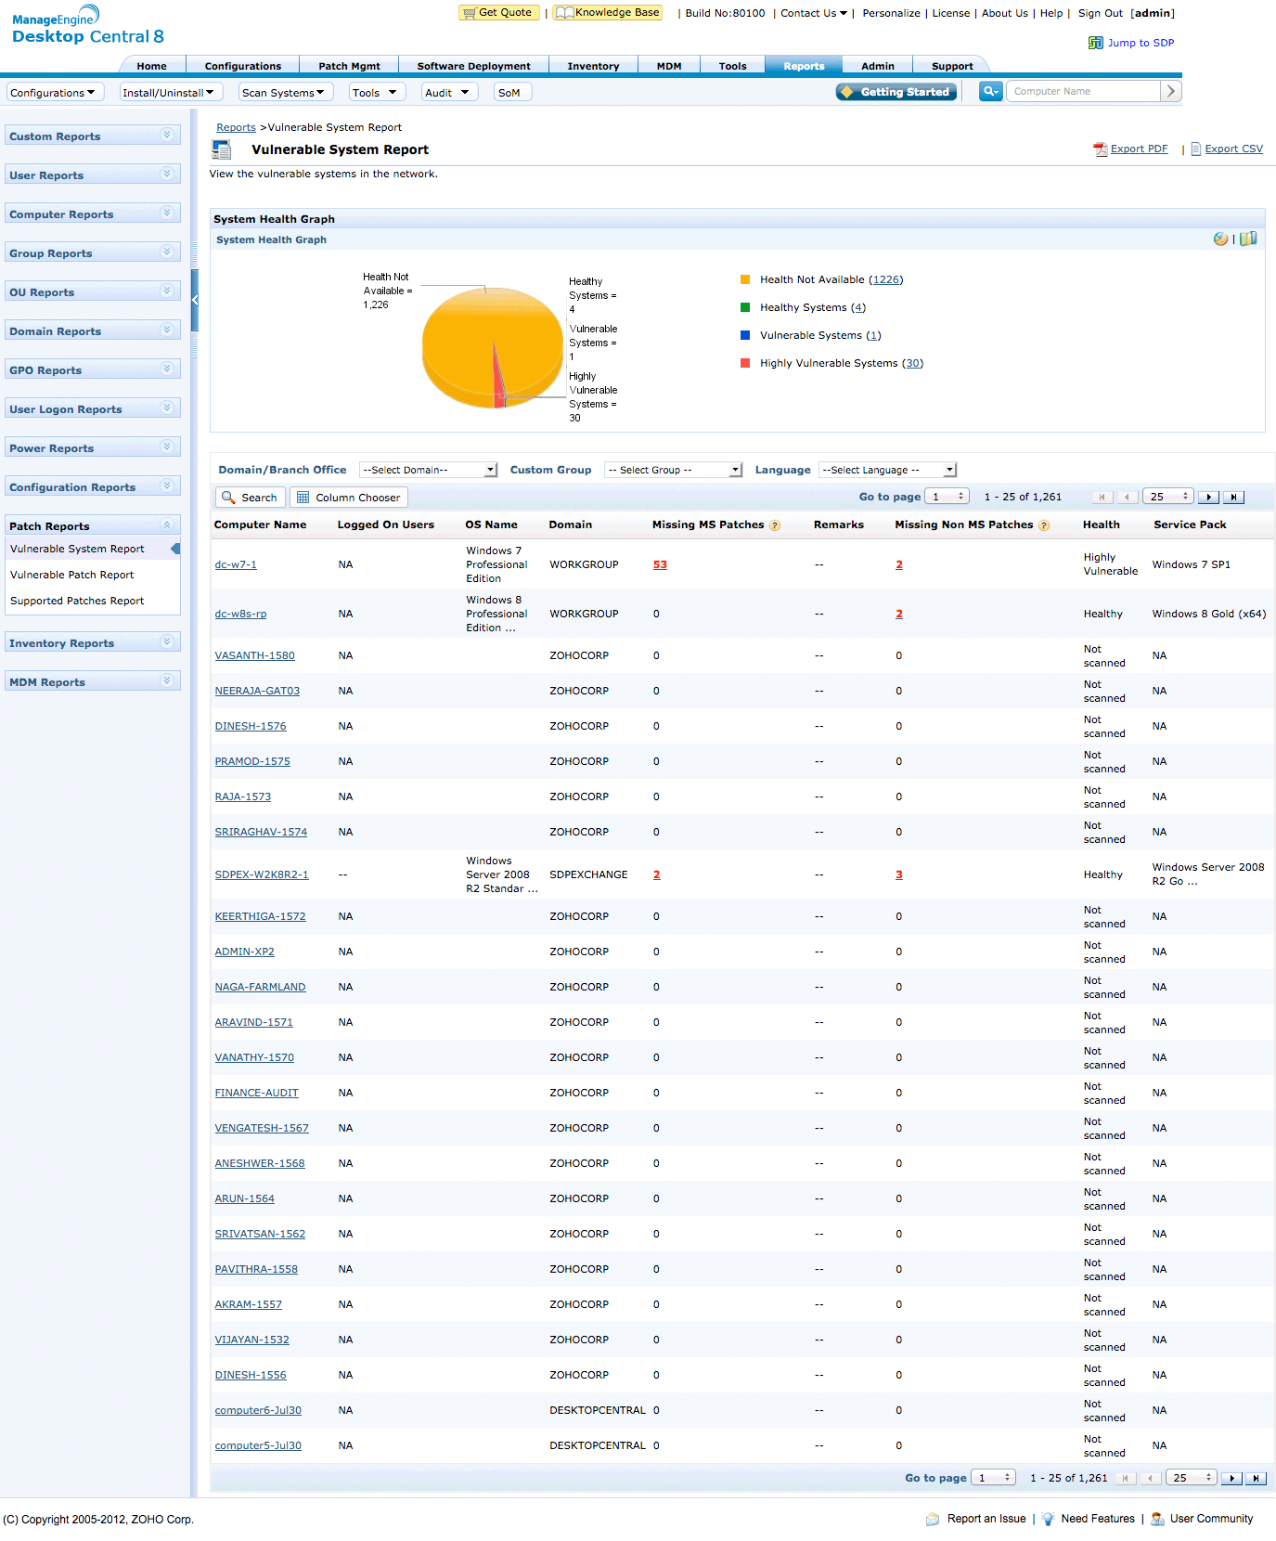This screenshot has width=1276, height=1541.
Task: Collapse the Patch Reports section
Action: point(167,525)
